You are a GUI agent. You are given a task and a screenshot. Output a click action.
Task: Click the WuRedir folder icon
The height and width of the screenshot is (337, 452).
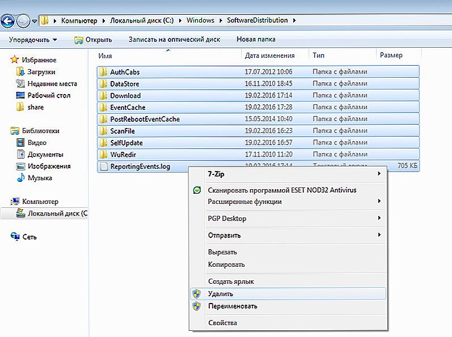[103, 154]
